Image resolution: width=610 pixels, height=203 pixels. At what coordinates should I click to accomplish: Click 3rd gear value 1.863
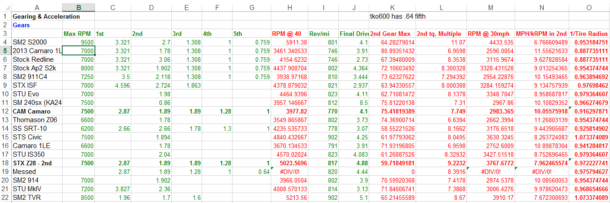pyautogui.click(x=187, y=85)
